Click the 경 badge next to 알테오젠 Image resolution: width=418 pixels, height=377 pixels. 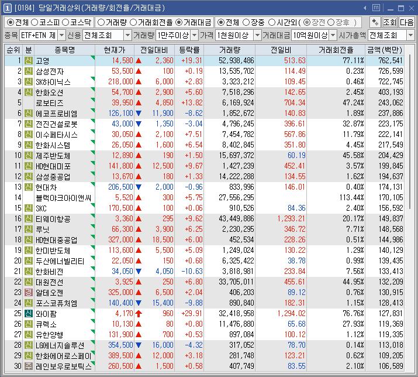(28, 292)
